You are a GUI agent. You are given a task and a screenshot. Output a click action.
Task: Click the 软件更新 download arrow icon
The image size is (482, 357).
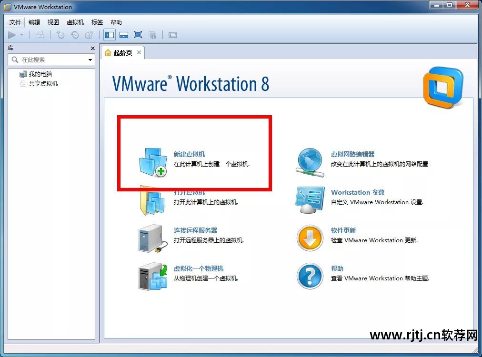[x=310, y=238]
